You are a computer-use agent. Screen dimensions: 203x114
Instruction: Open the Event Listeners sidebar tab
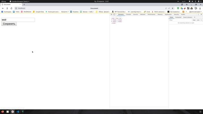[x=188, y=17]
